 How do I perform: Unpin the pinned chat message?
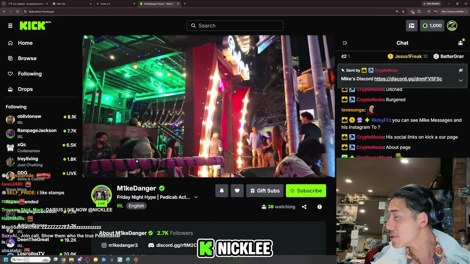461,70
